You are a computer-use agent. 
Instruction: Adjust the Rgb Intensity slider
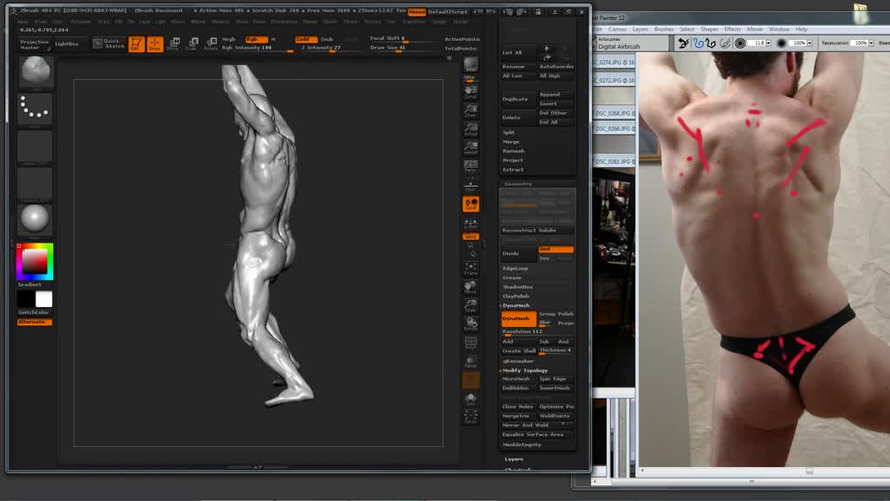[257, 49]
